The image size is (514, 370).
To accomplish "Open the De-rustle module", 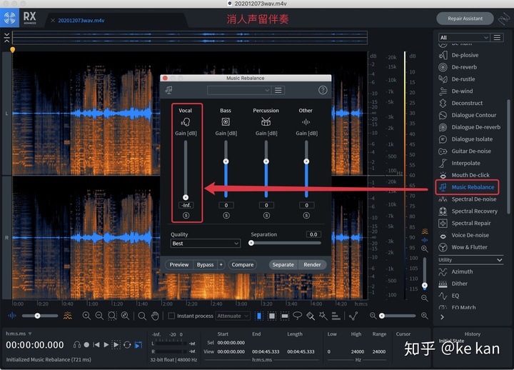I will coord(457,79).
